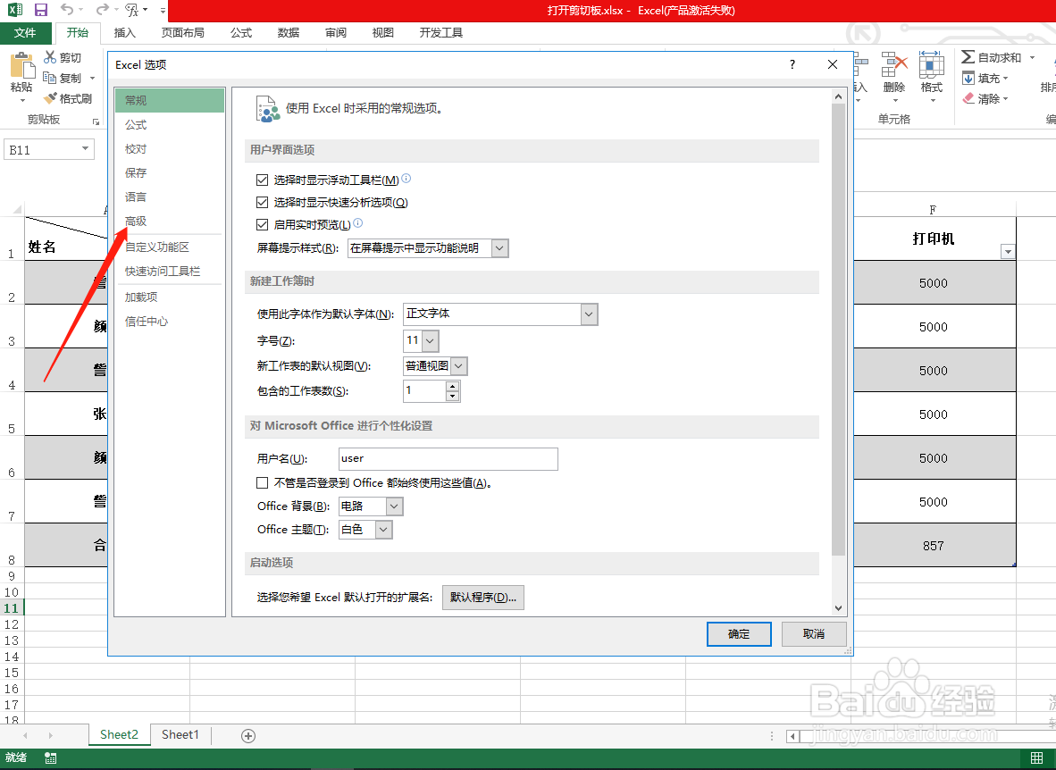Close the Excel 选项 dialog
Image resolution: width=1056 pixels, height=770 pixels.
833,64
